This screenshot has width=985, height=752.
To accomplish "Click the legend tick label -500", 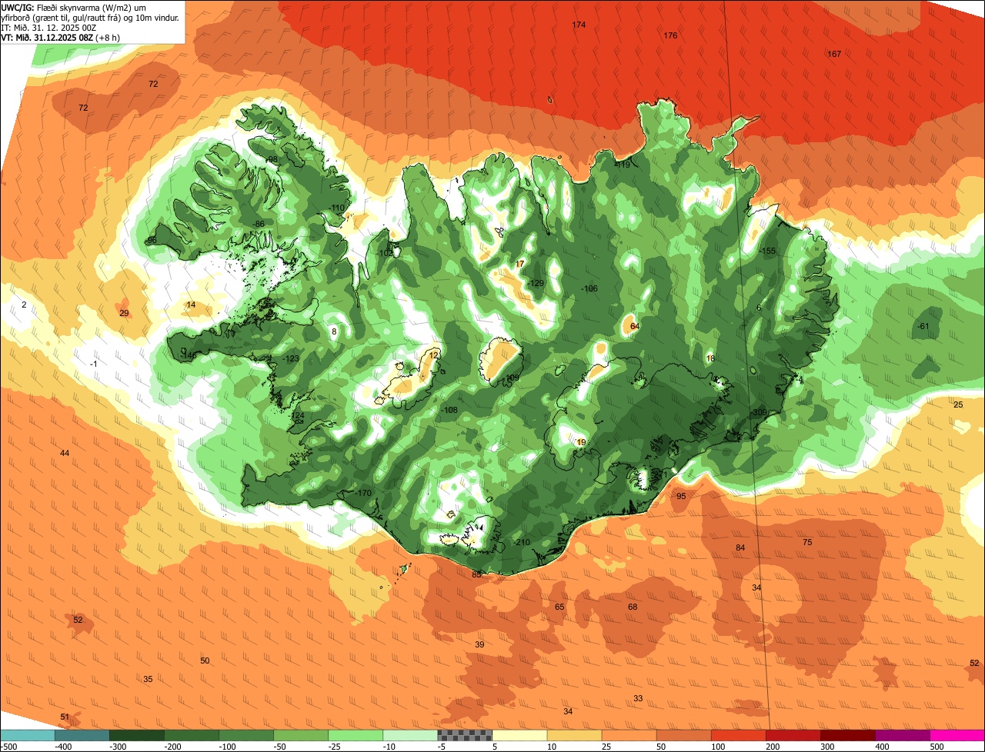I will click(x=9, y=747).
